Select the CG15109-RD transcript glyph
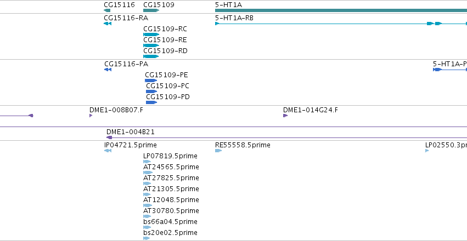Image resolution: width=467 pixels, height=241 pixels. 151,56
